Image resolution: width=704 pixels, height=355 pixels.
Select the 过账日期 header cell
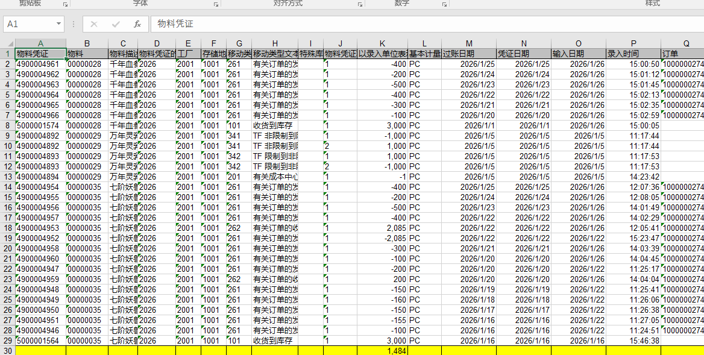tap(468, 54)
